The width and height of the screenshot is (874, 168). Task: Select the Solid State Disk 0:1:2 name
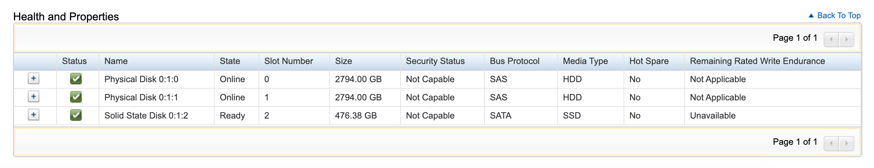[146, 116]
